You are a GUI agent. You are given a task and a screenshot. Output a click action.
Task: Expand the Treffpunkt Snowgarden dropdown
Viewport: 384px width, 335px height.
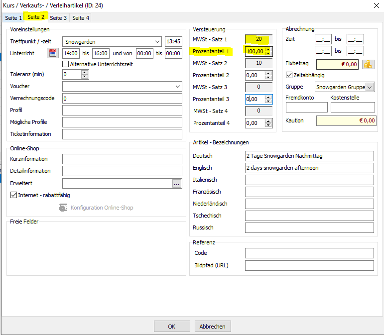click(x=157, y=42)
